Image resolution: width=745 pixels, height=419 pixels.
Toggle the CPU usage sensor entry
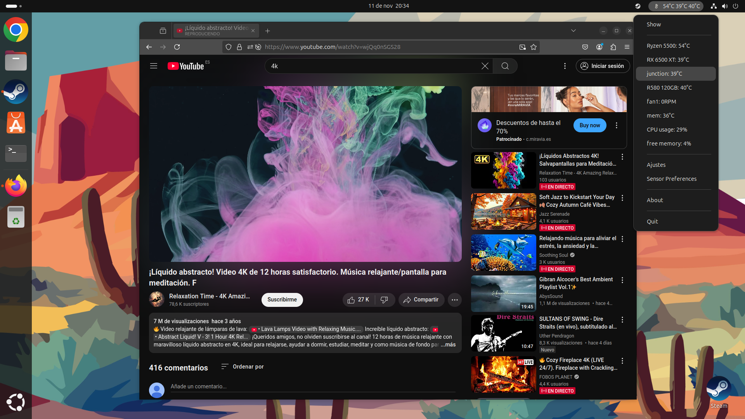(667, 130)
